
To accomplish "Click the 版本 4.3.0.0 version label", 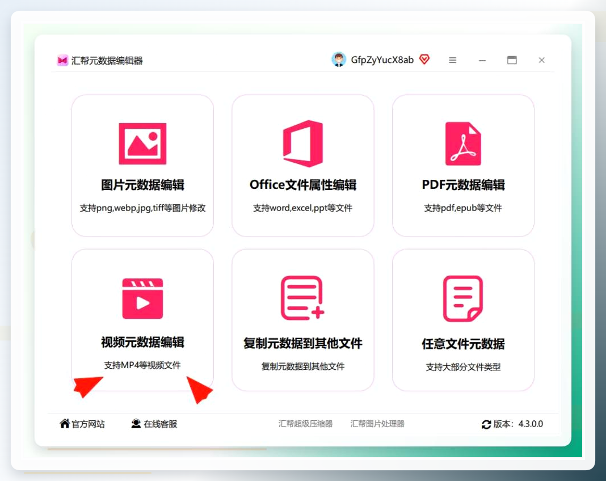I will [x=518, y=424].
